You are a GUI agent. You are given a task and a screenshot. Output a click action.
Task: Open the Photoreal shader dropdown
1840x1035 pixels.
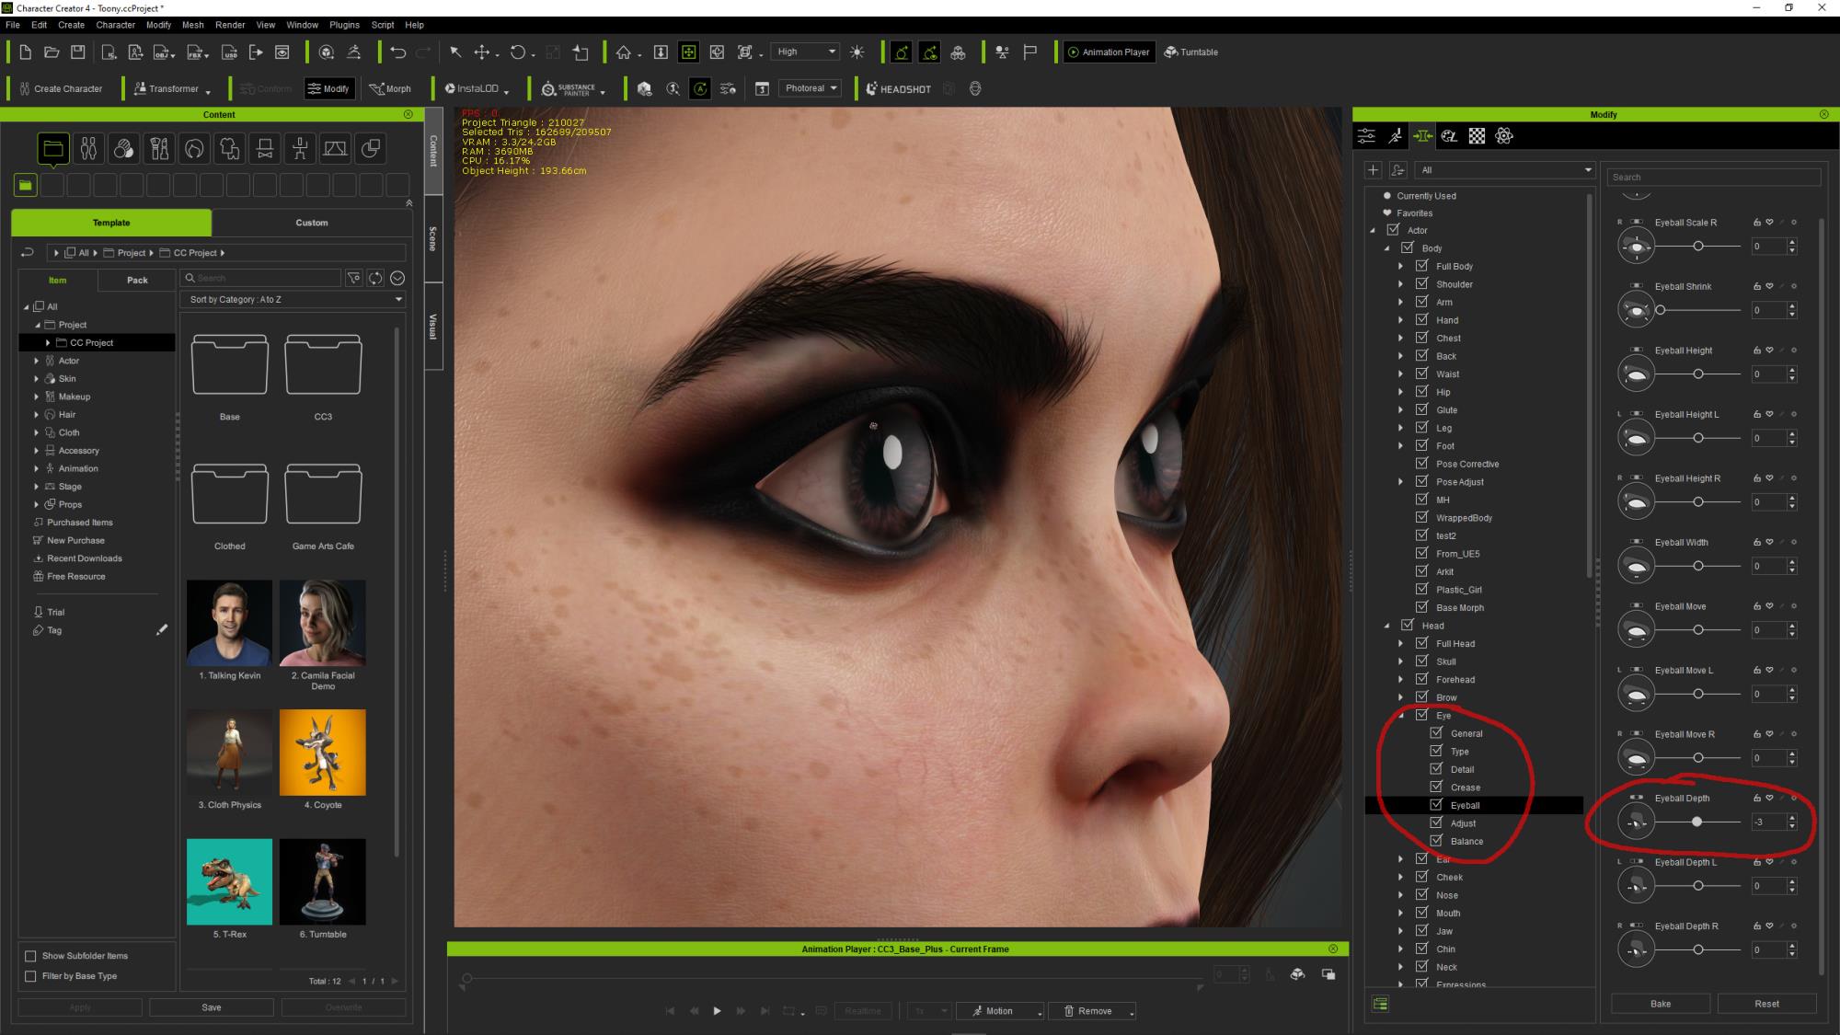[x=811, y=88]
